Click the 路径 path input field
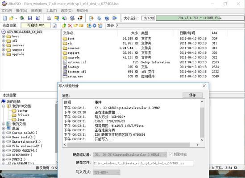 (x=180, y=25)
